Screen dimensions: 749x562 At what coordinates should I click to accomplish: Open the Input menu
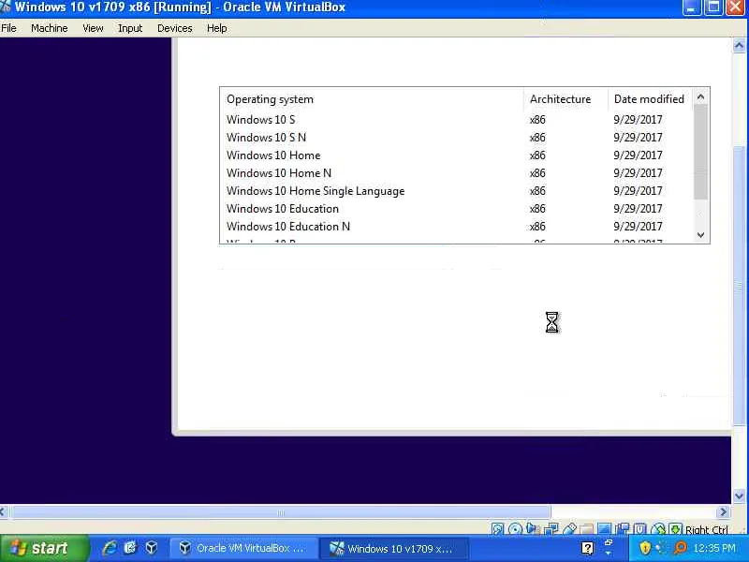tap(130, 28)
